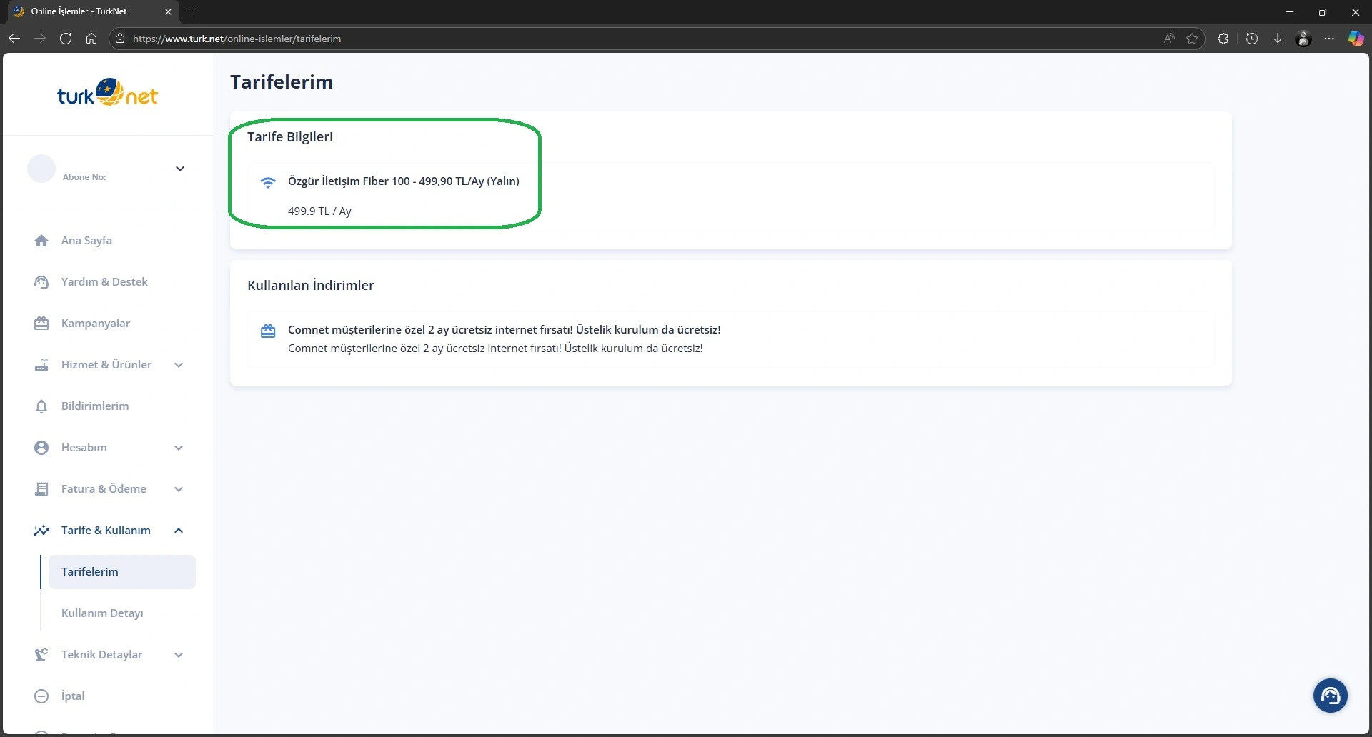Click the read aloud icon in address bar
Viewport: 1372px width, 737px height.
coord(1169,39)
